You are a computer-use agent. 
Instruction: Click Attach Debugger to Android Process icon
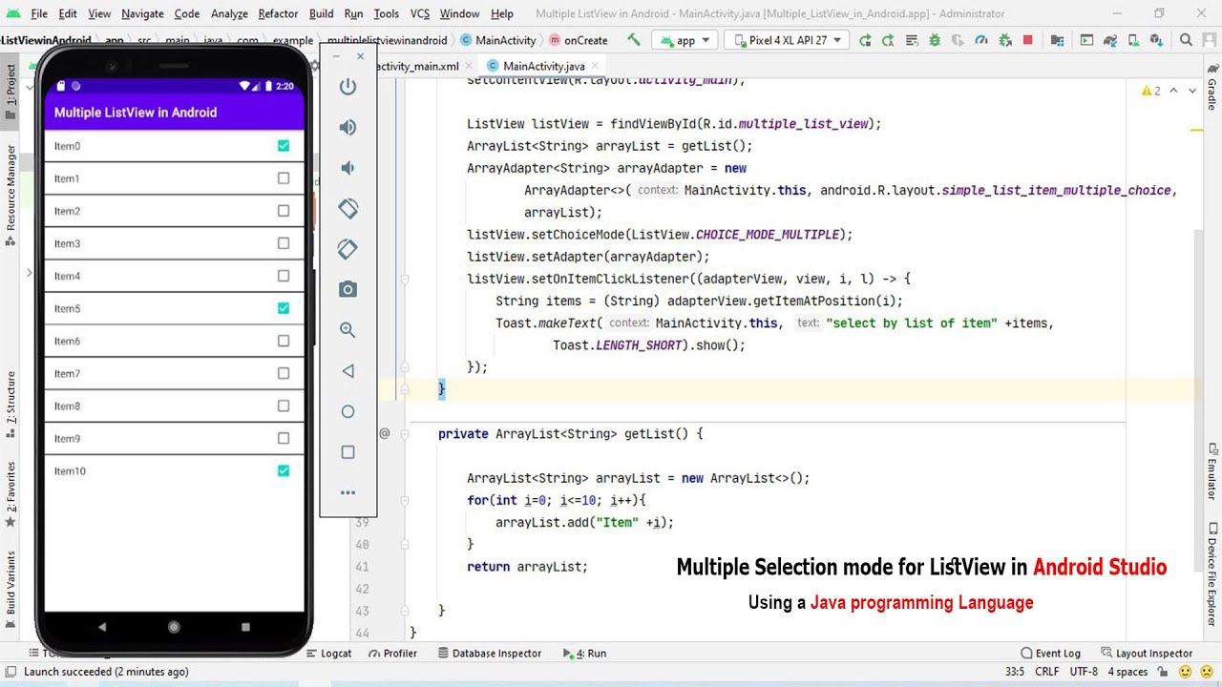[x=1004, y=40]
